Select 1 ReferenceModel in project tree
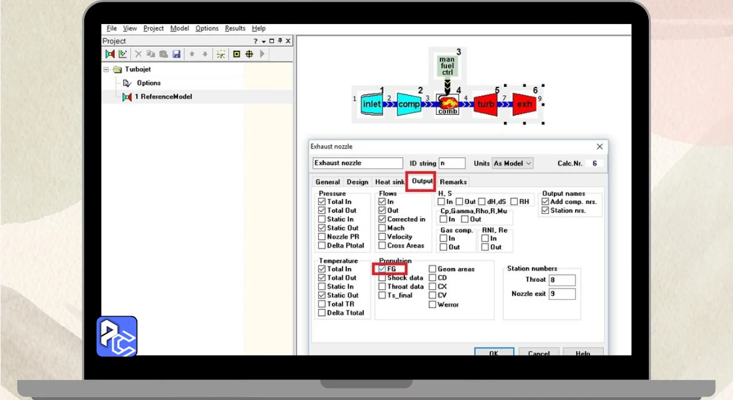This screenshot has height=400, width=733. [163, 97]
